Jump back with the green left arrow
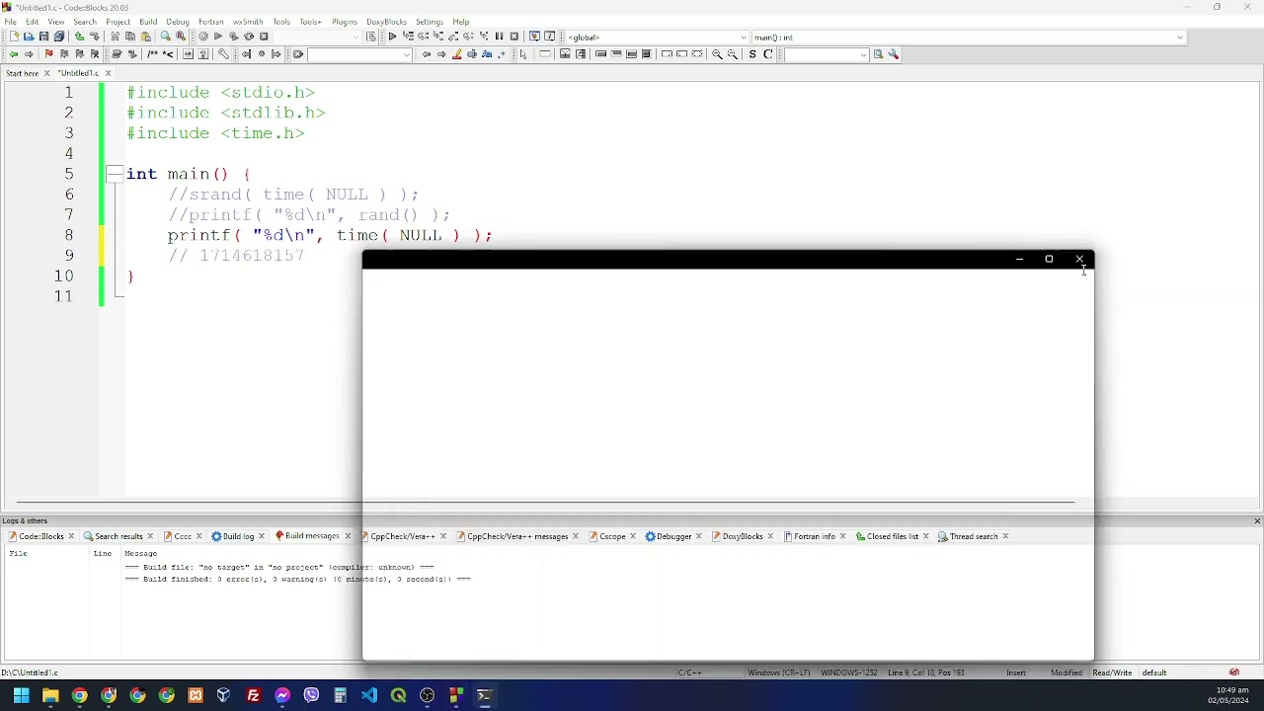The height and width of the screenshot is (711, 1264). pyautogui.click(x=13, y=55)
